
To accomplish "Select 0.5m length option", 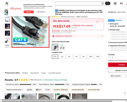I will point(55,57).
